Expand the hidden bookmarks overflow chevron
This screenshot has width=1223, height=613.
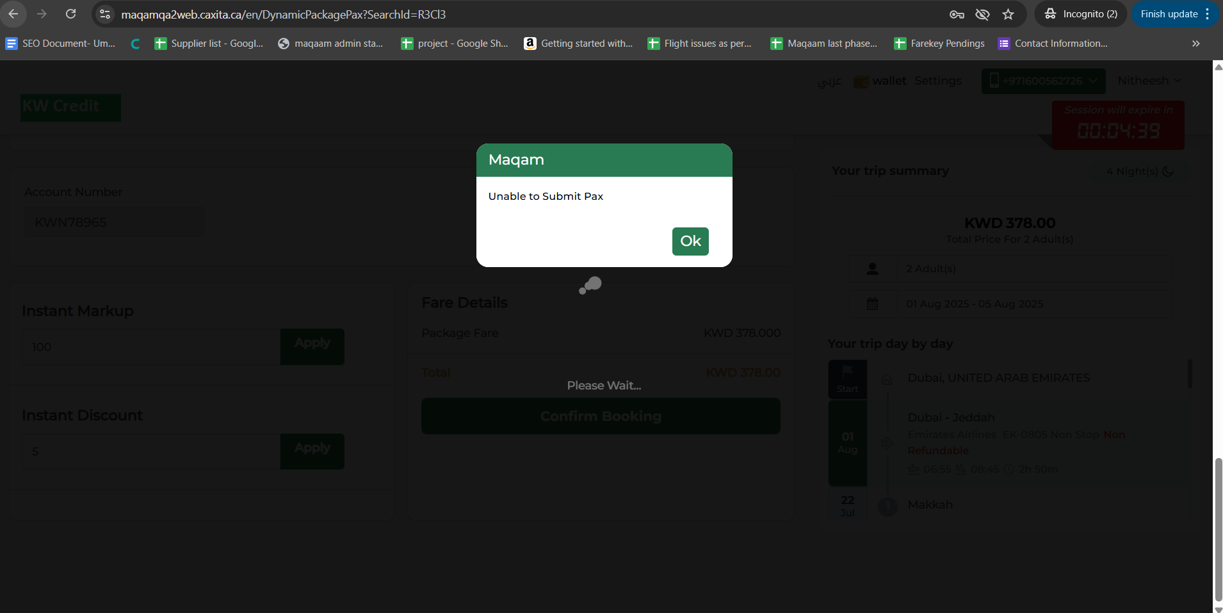click(1195, 44)
